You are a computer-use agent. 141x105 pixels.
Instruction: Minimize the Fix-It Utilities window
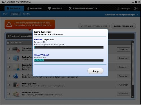tap(133, 2)
